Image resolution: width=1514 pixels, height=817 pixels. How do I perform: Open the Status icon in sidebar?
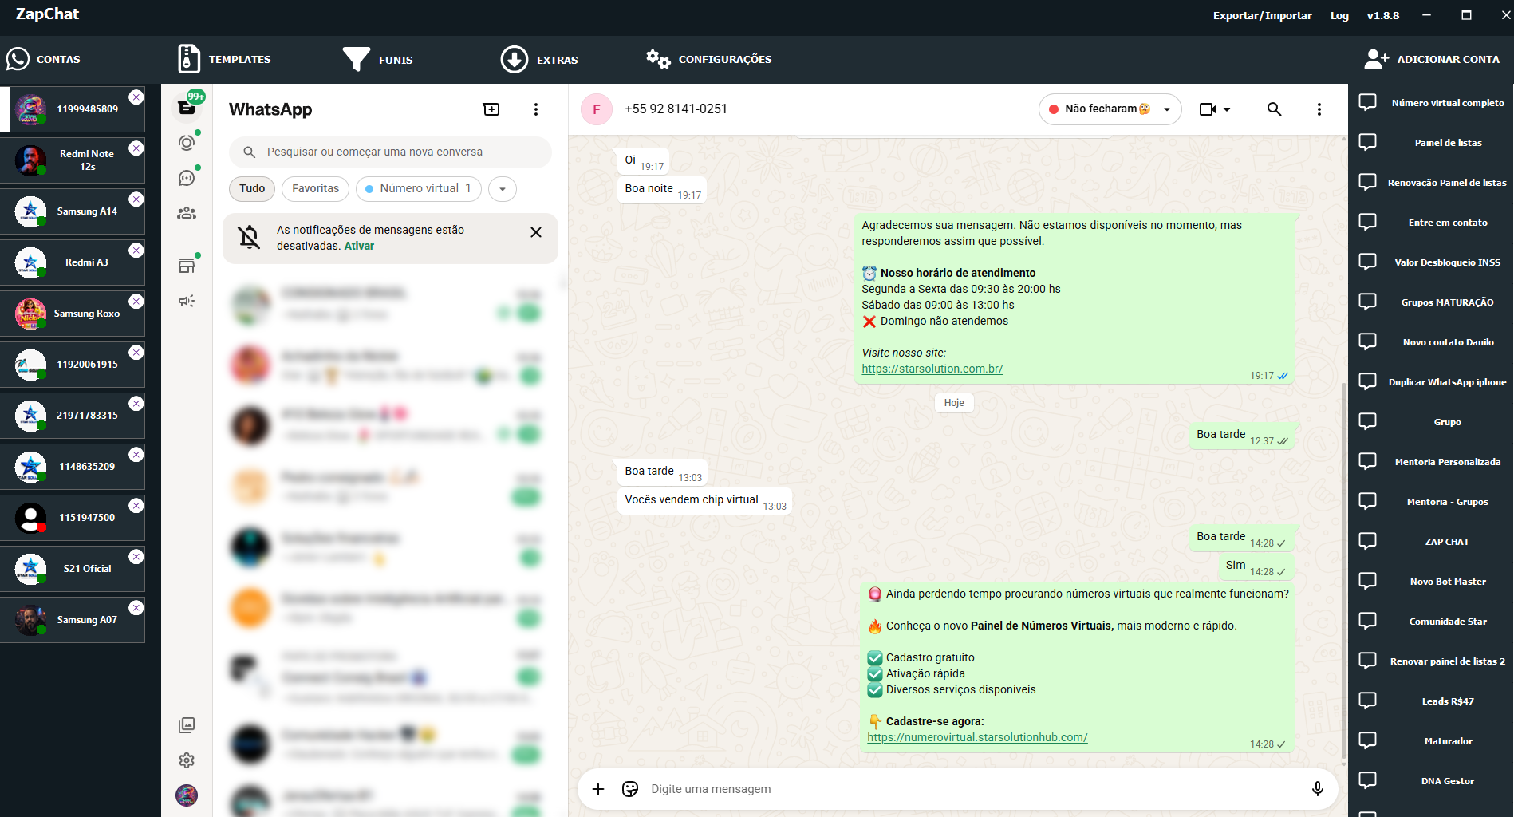(187, 143)
